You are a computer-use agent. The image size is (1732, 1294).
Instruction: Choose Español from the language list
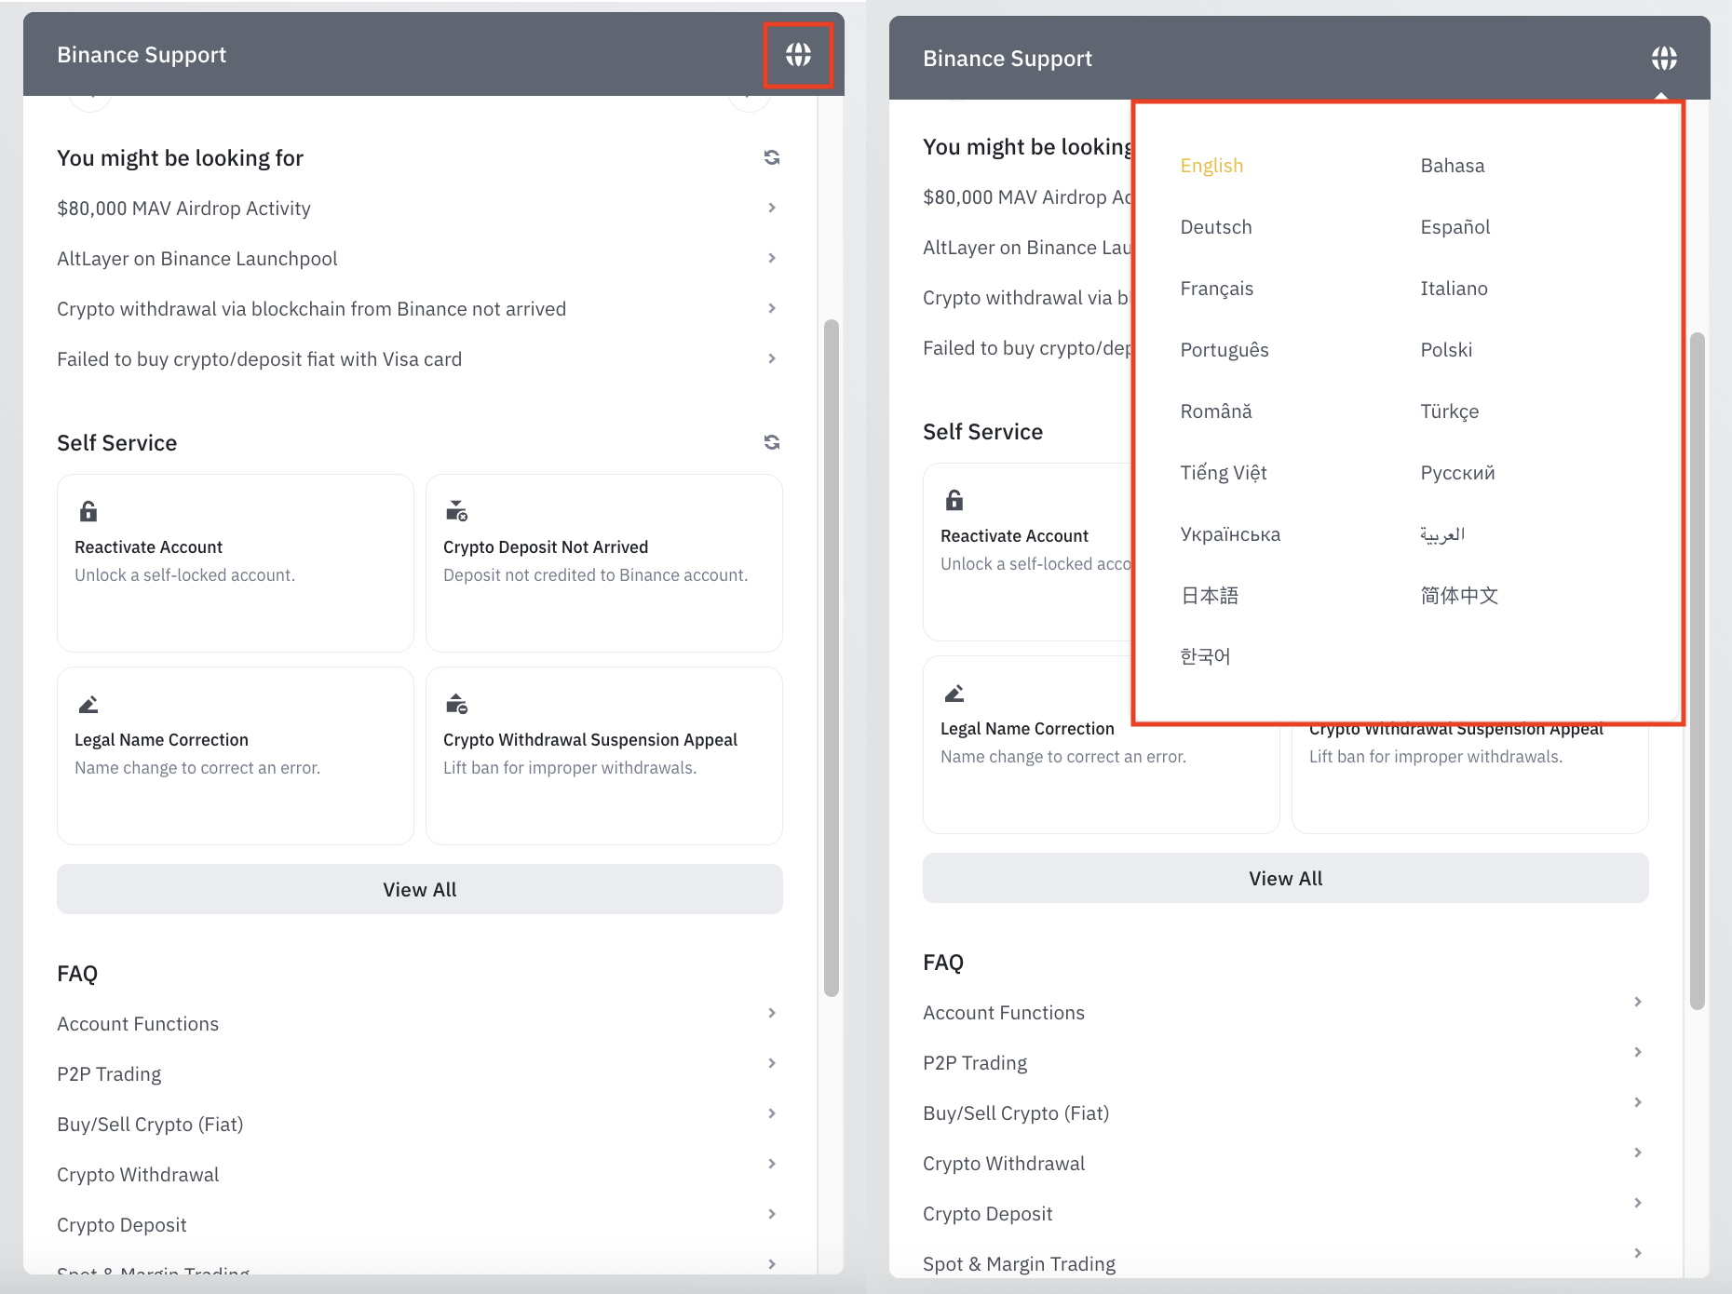point(1455,227)
